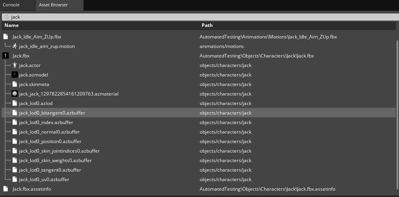Click the Name column header

pyautogui.click(x=12, y=25)
